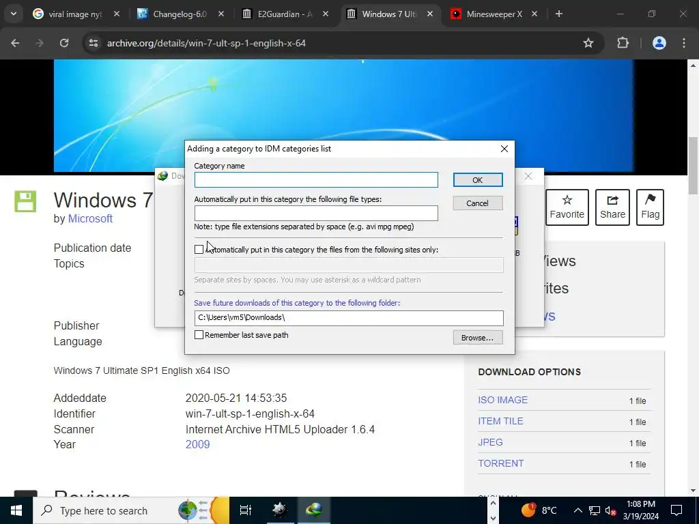Show hidden system tray icons
The width and height of the screenshot is (699, 524).
[x=577, y=510]
